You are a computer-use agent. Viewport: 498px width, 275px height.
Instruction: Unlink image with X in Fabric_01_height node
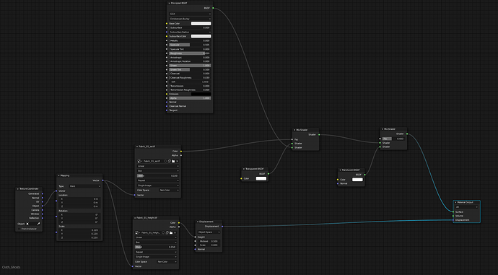coord(175,232)
